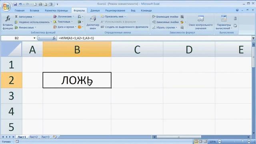
Task: Switch to Page Break Preview in status bar
Action: [205, 142]
